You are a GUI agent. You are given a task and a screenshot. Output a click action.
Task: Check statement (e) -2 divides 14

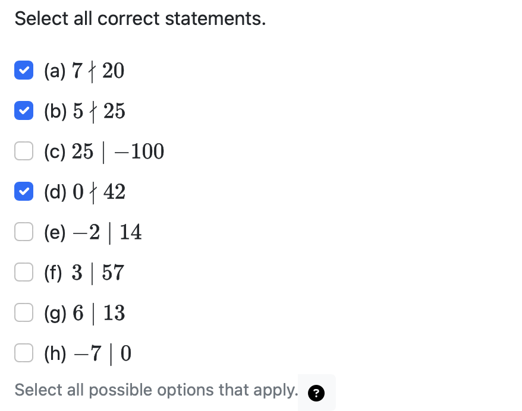pos(24,232)
